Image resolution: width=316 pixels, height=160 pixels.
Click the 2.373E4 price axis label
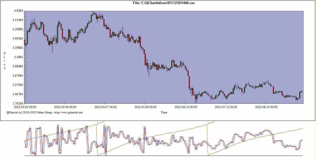pos(18,85)
